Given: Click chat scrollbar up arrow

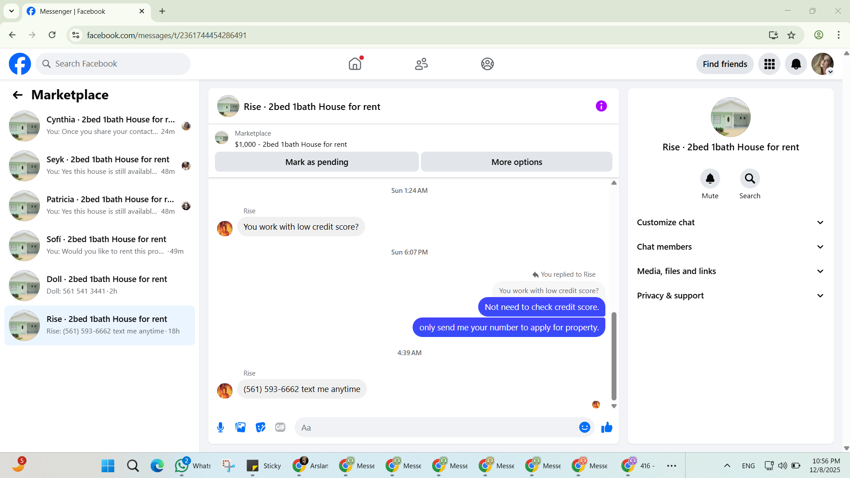Looking at the screenshot, I should [614, 183].
